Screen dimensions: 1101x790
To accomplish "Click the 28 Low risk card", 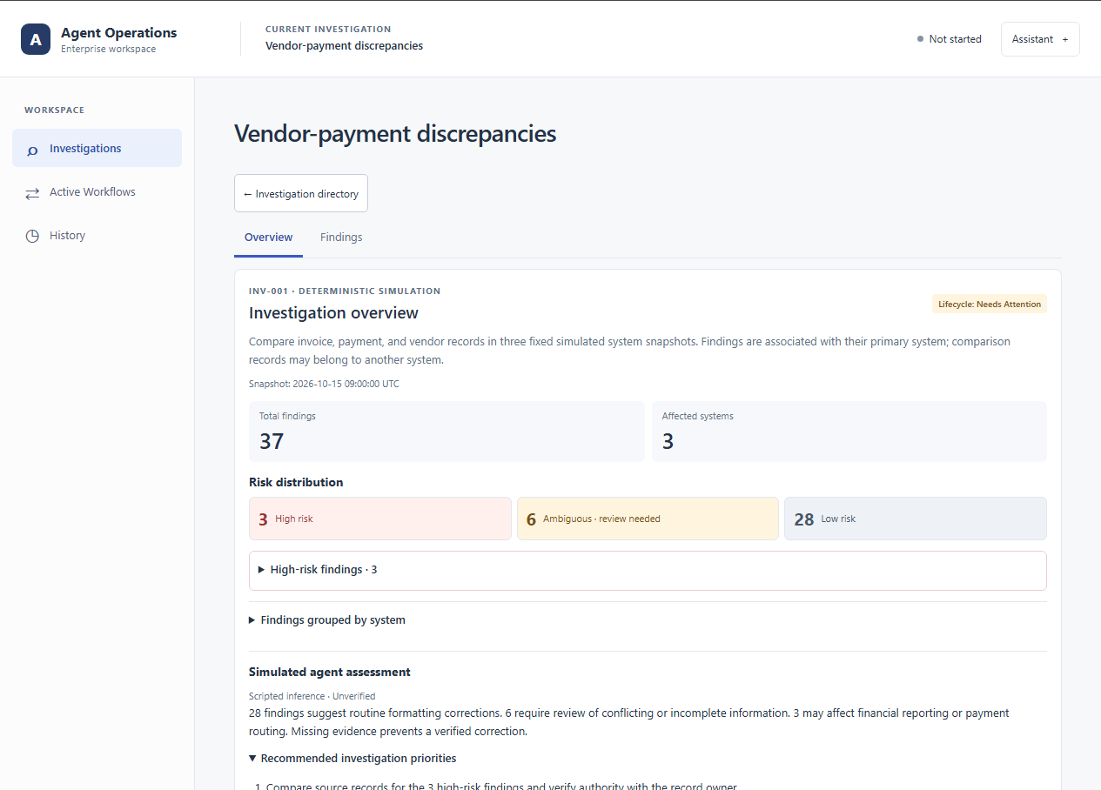I will (916, 519).
